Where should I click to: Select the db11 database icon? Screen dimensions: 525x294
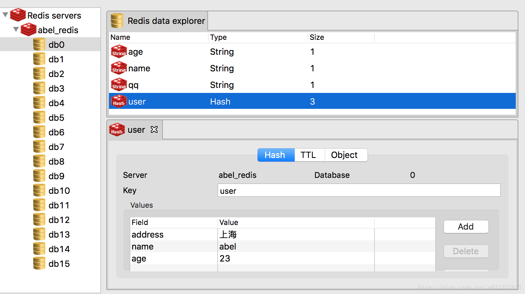[39, 205]
